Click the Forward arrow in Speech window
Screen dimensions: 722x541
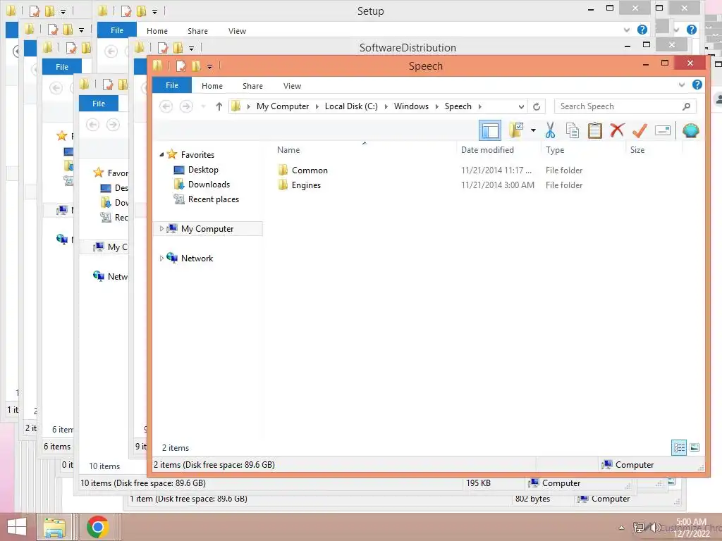pos(186,107)
